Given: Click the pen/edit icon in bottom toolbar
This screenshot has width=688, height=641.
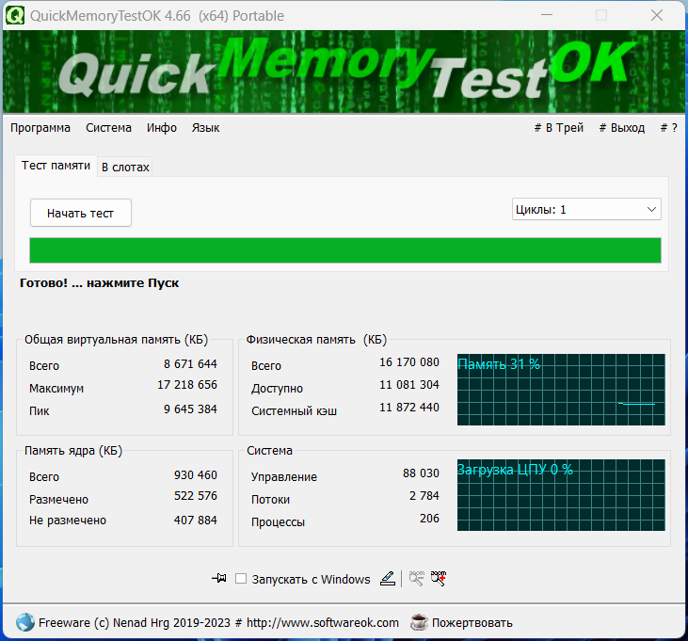Looking at the screenshot, I should click(x=388, y=578).
